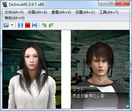This screenshot has width=132, height=111.
Task: Rotate screen left with green arrow icon
Action: [x=44, y=25]
